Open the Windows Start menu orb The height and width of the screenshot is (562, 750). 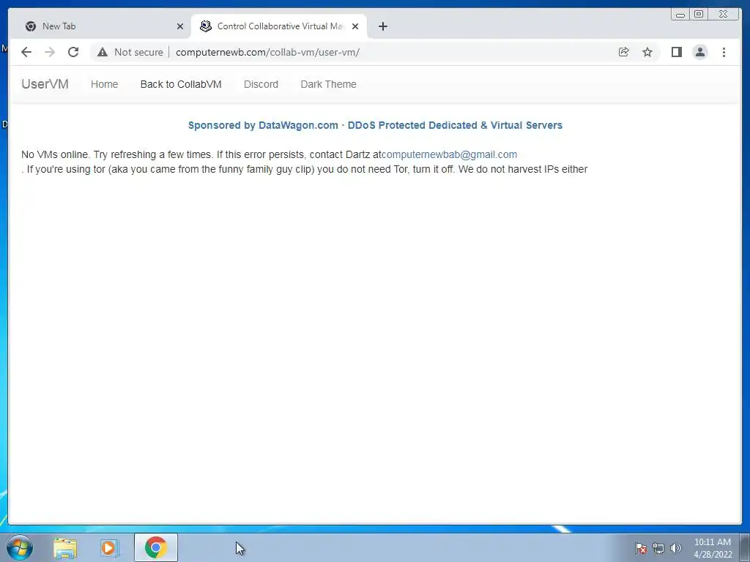[x=20, y=547]
